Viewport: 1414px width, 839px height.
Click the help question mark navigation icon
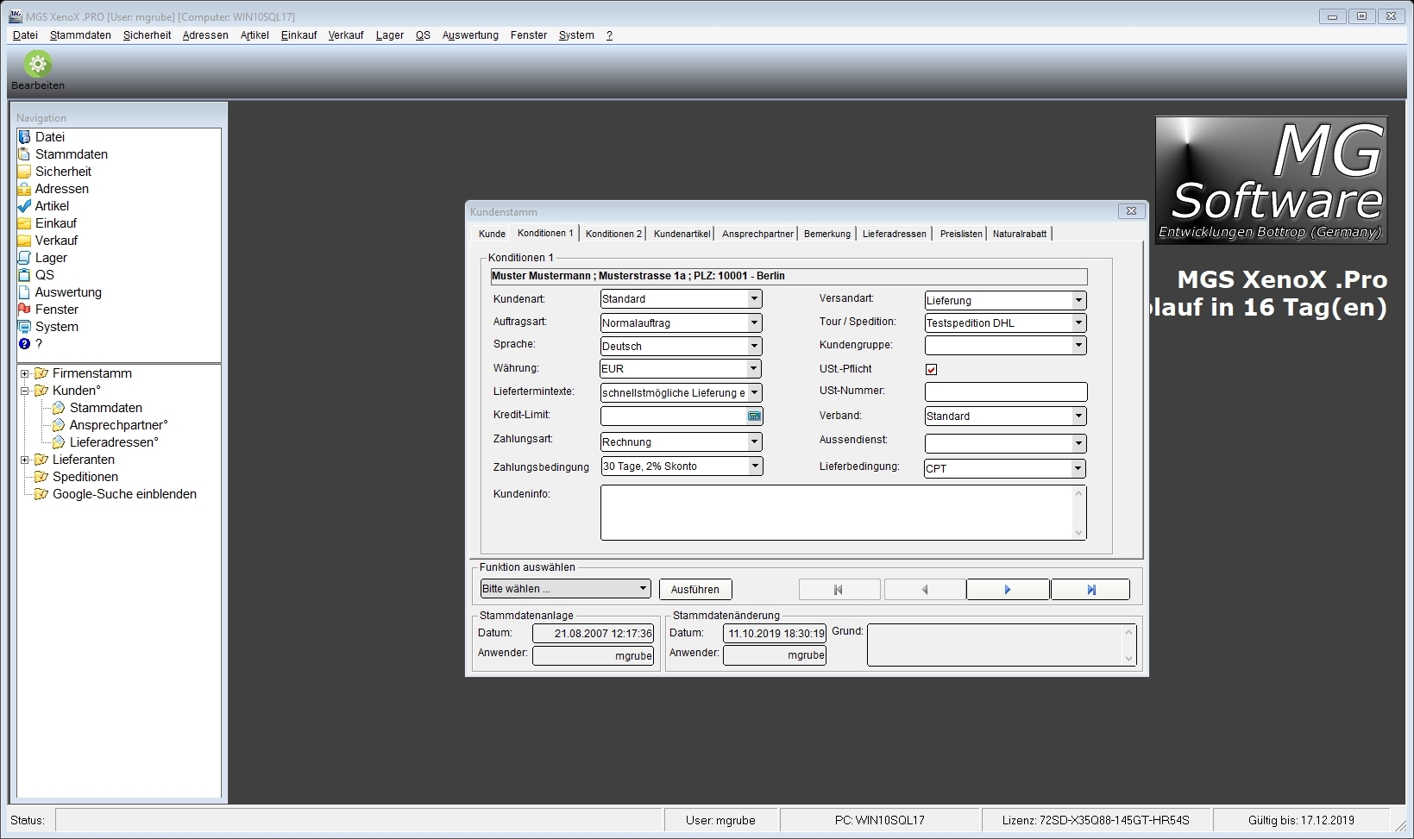coord(24,344)
